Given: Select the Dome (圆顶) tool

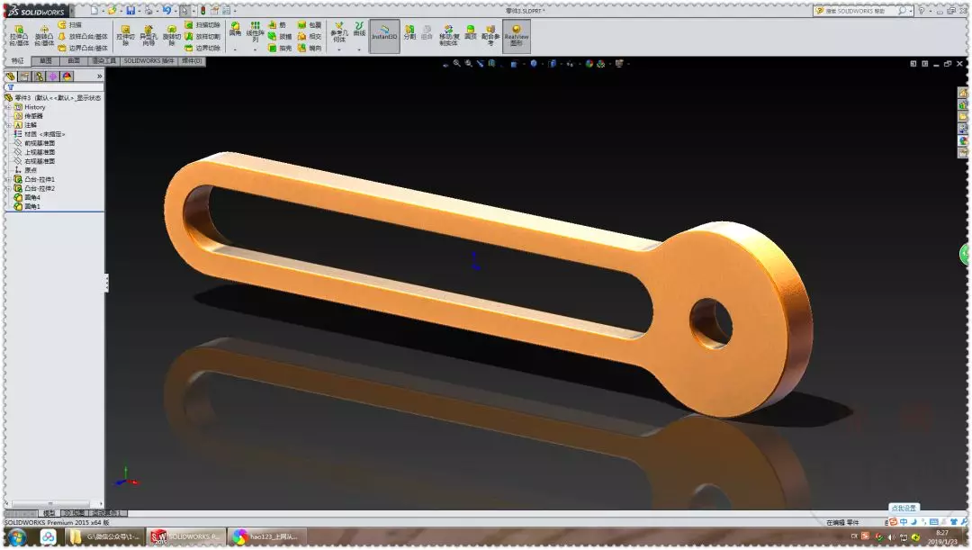Looking at the screenshot, I should 471,32.
